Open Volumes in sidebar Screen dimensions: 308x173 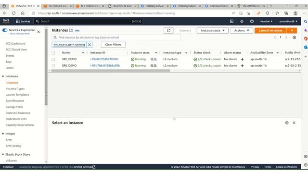pyautogui.click(x=11, y=161)
